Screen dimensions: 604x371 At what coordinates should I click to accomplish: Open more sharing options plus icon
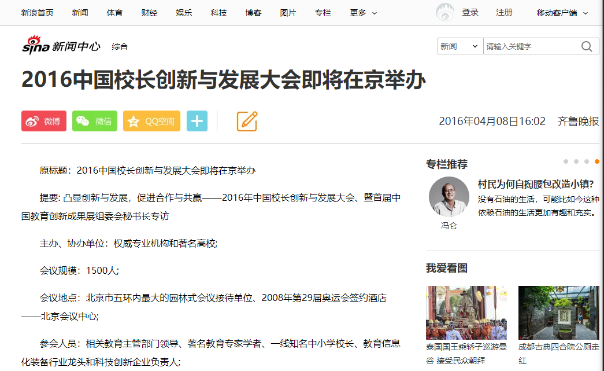click(197, 121)
